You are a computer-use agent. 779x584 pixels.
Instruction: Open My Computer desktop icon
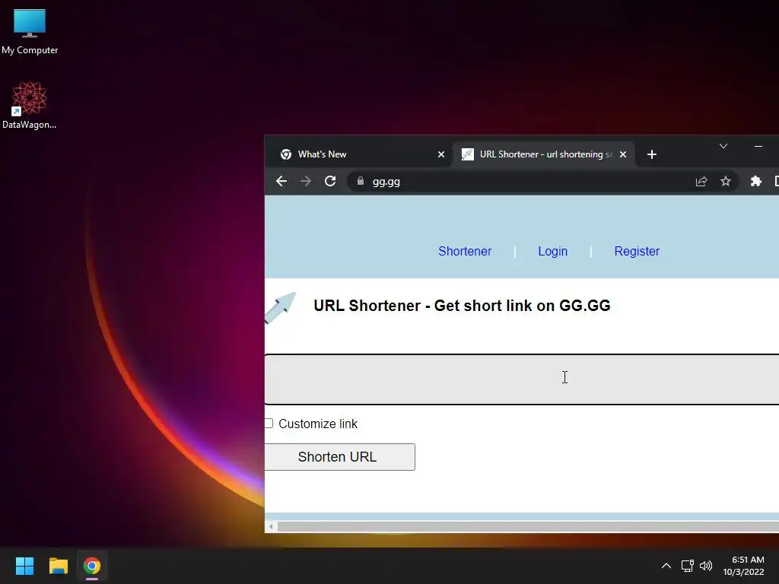pyautogui.click(x=30, y=31)
